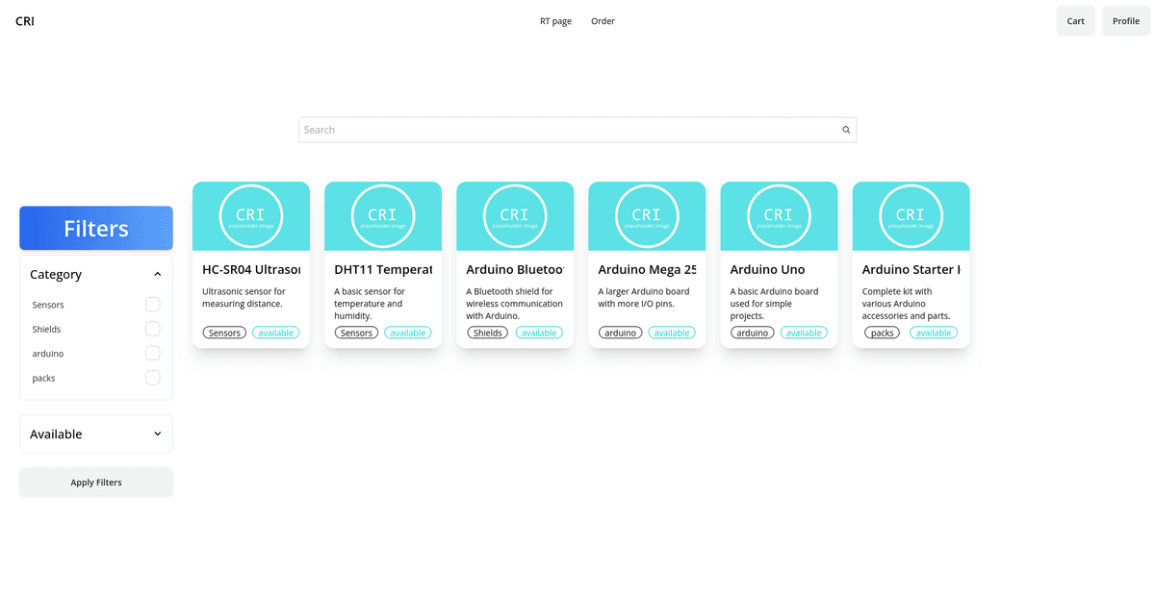Click available badge on Arduino Uno card
The image size is (1155, 594).
coord(804,333)
